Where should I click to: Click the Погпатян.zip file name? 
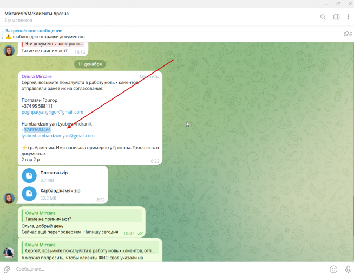(54, 173)
